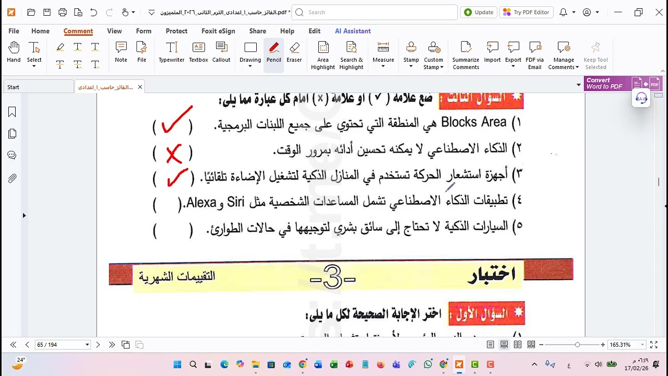The height and width of the screenshot is (376, 668).
Task: Open the Bookmarks side panel
Action: (x=12, y=112)
